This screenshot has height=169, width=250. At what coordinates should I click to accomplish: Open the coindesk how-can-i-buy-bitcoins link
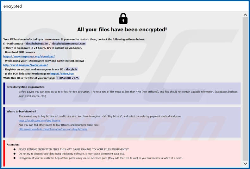53,129
